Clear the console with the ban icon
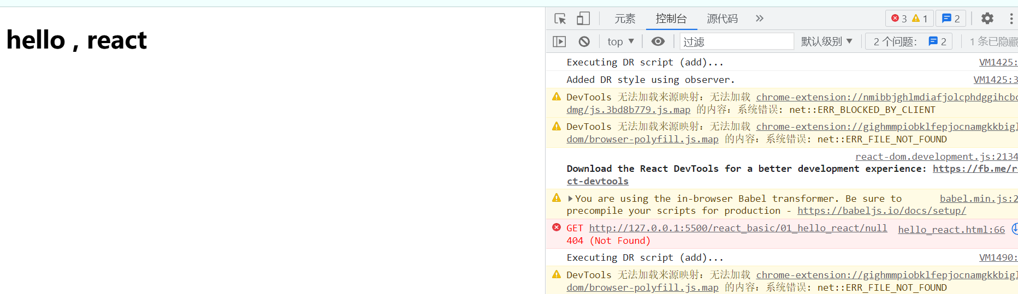 pos(584,41)
